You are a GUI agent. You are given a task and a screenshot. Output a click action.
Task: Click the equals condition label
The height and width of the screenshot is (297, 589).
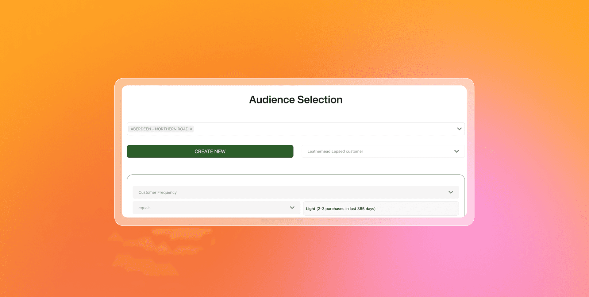tap(144, 208)
